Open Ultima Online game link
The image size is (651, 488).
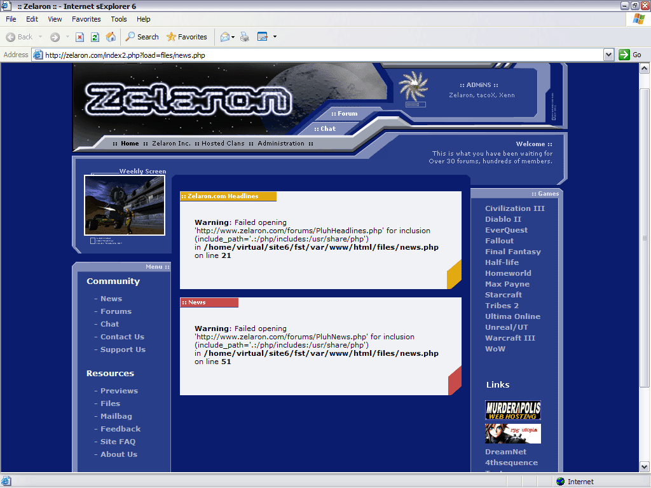[x=513, y=316]
